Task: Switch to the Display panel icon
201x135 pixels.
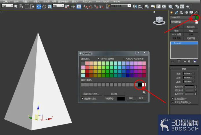Action: click(x=191, y=12)
